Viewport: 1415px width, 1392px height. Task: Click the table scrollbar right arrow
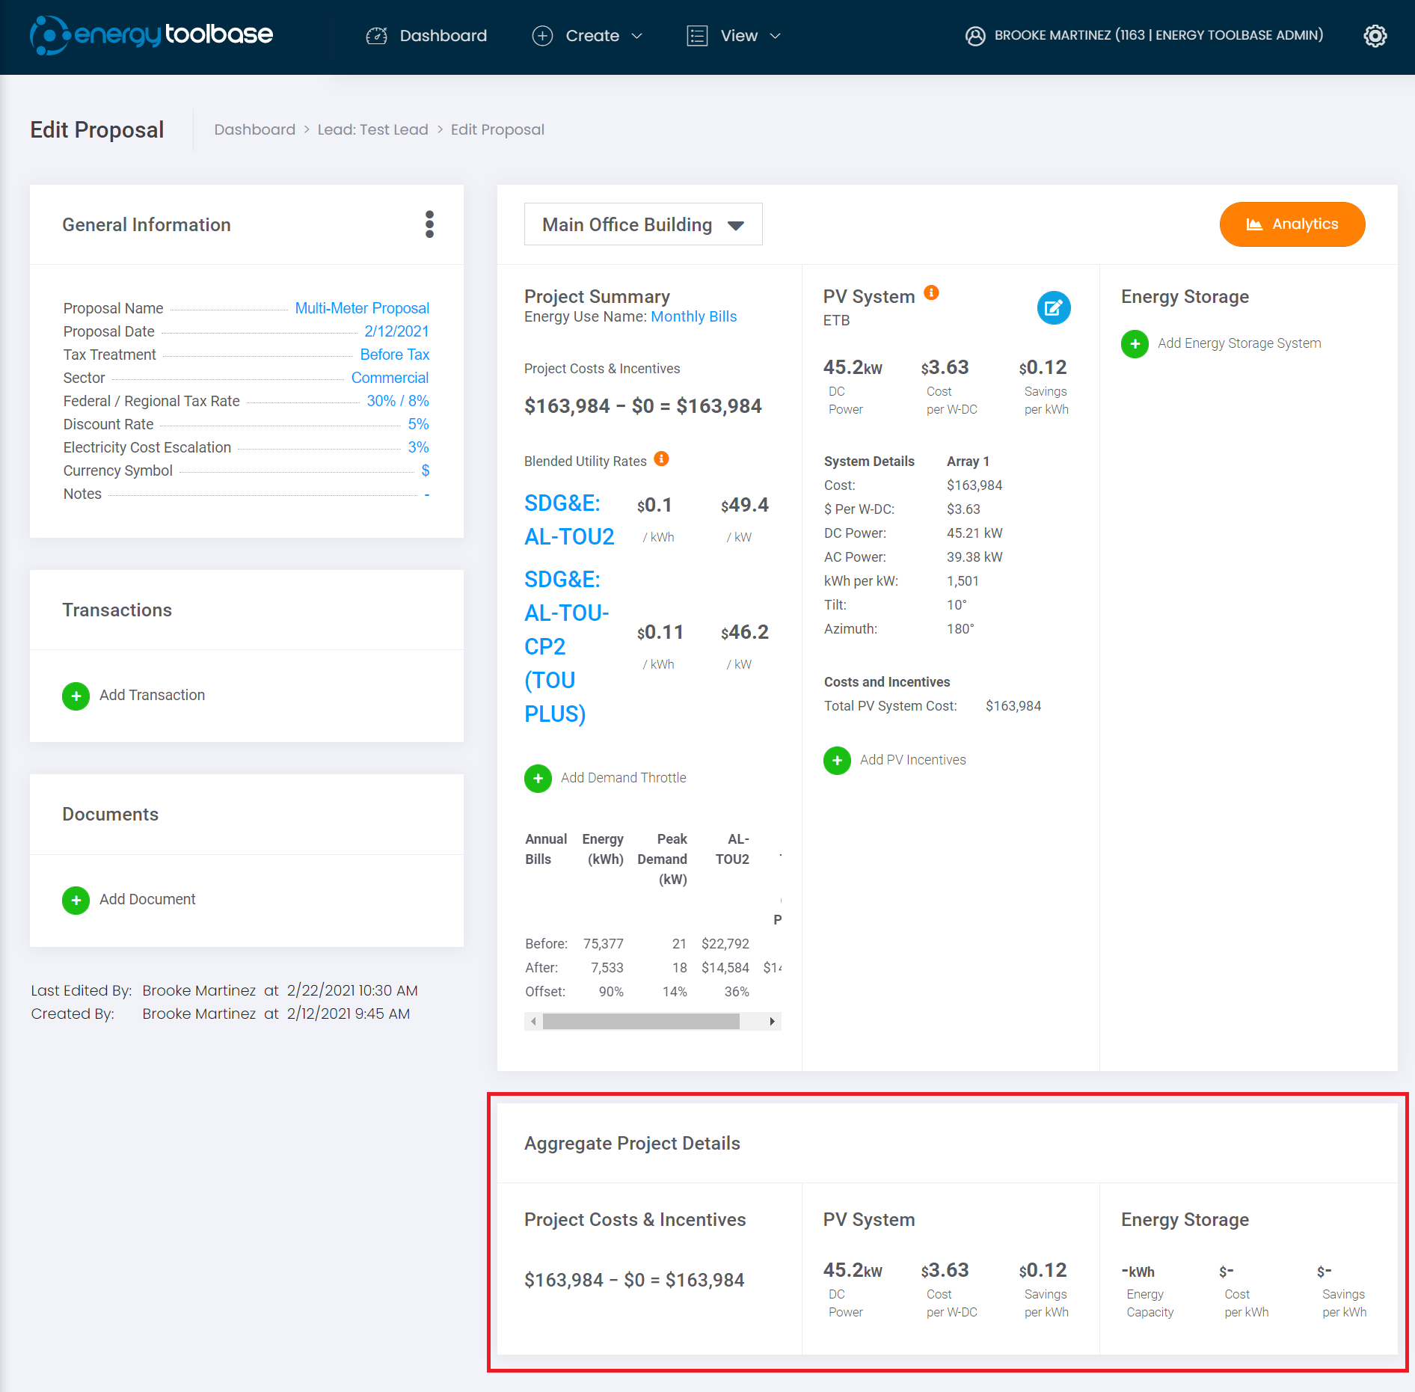click(772, 1021)
